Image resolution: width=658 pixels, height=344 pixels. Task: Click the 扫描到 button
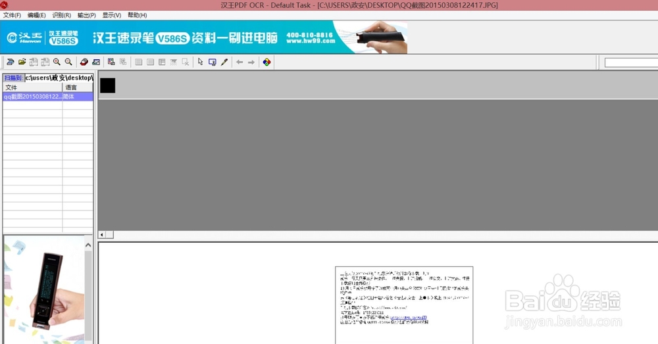click(x=13, y=78)
